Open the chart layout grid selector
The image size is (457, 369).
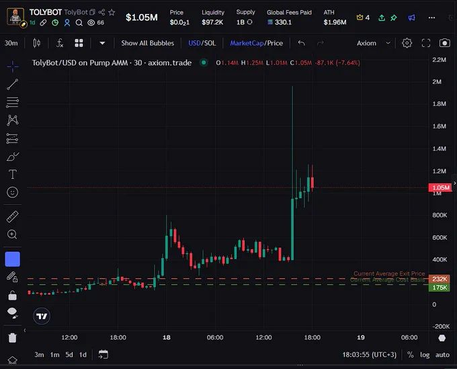pos(79,43)
